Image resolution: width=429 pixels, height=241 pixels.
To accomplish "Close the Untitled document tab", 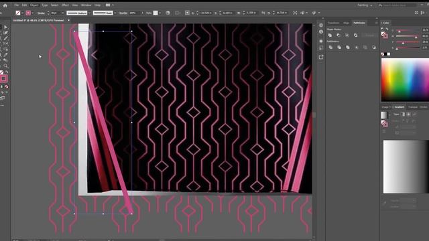I will pyautogui.click(x=68, y=20).
